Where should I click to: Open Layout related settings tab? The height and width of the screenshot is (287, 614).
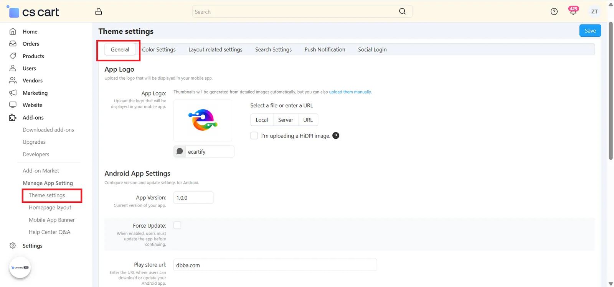click(215, 49)
